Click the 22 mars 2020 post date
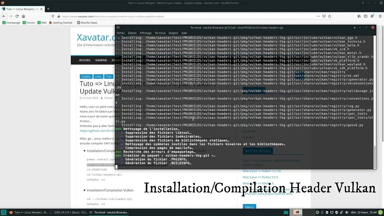Viewport: 384px width, 216px height. [x=90, y=98]
